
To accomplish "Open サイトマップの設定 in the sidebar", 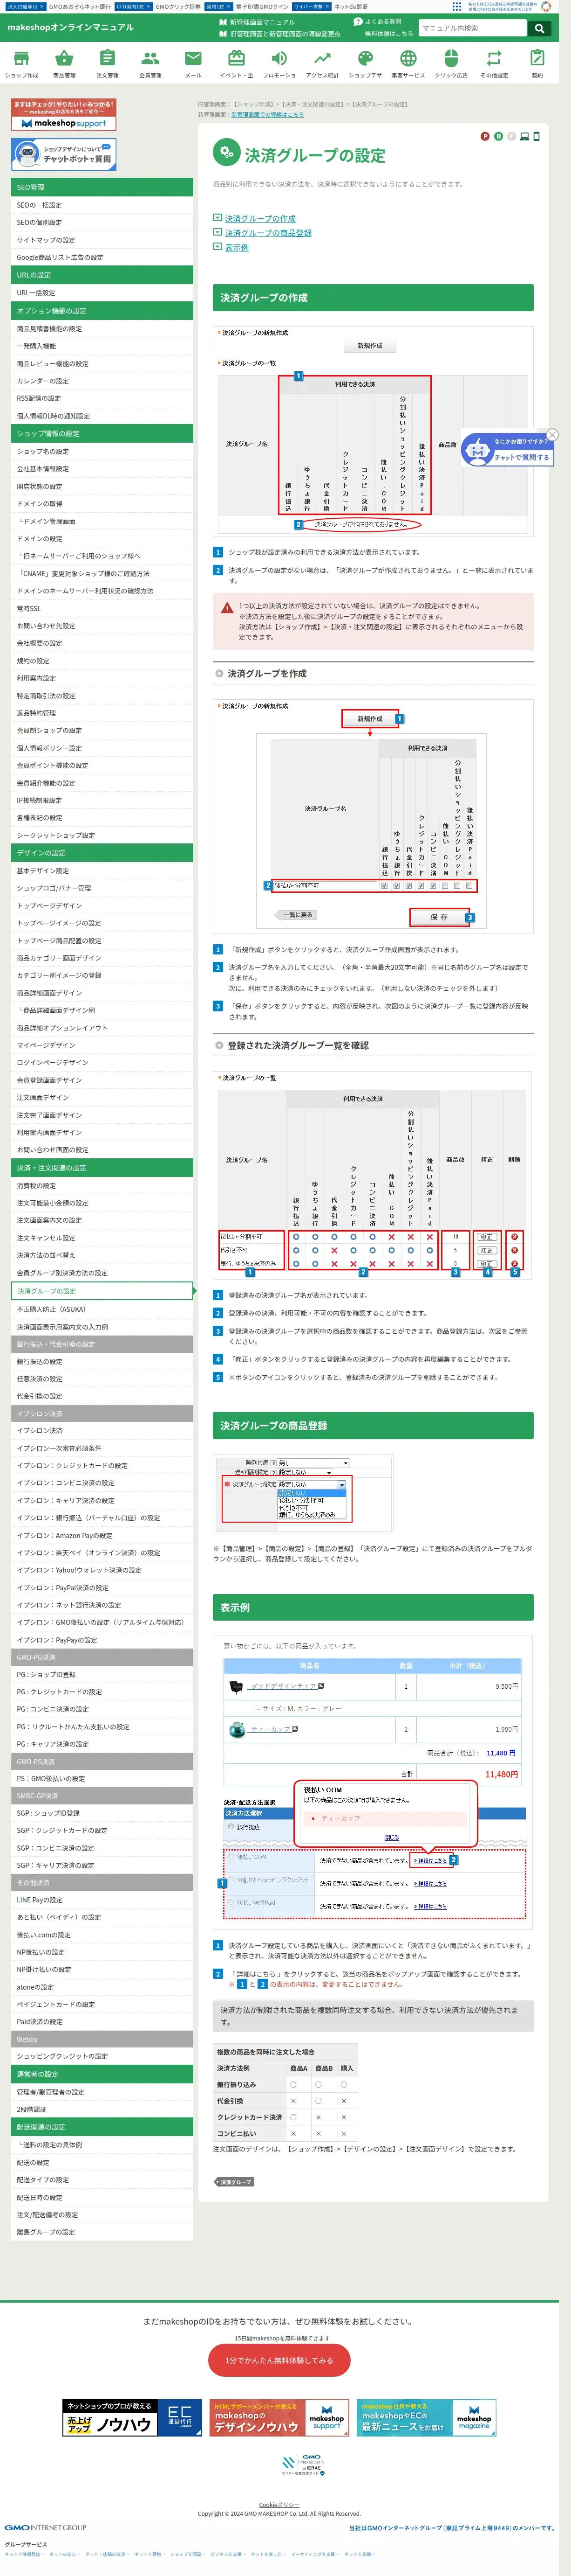I will 102,240.
